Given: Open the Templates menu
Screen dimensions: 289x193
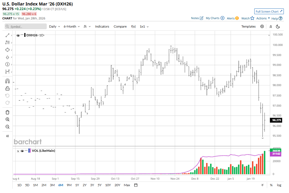Looking at the screenshot, I should [249, 26].
